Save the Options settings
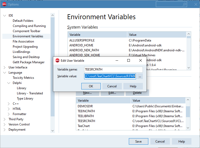Viewport: 200px width, 148px height. tap(138, 141)
